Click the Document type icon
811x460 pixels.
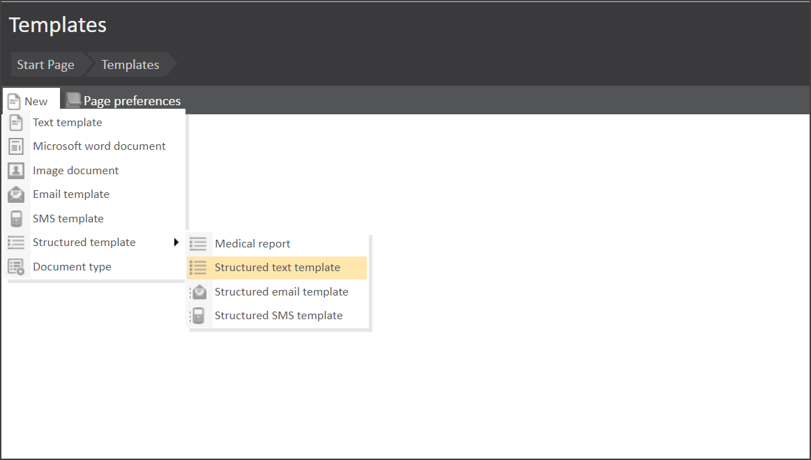(16, 267)
